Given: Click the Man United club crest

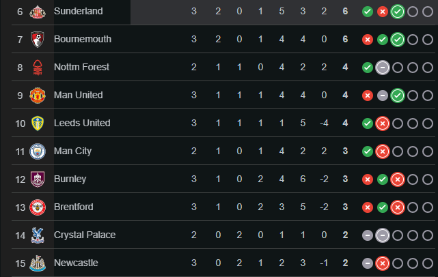Looking at the screenshot, I should tap(38, 96).
